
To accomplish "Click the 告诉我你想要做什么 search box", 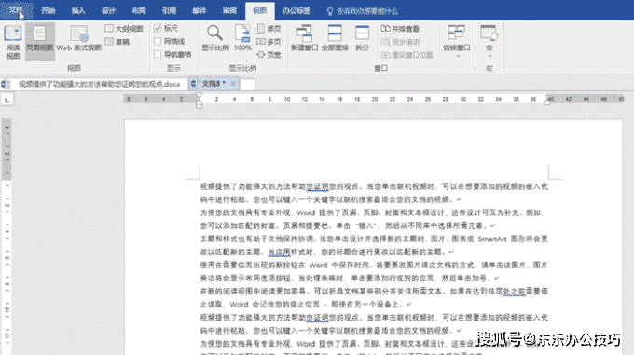I will 363,11.
